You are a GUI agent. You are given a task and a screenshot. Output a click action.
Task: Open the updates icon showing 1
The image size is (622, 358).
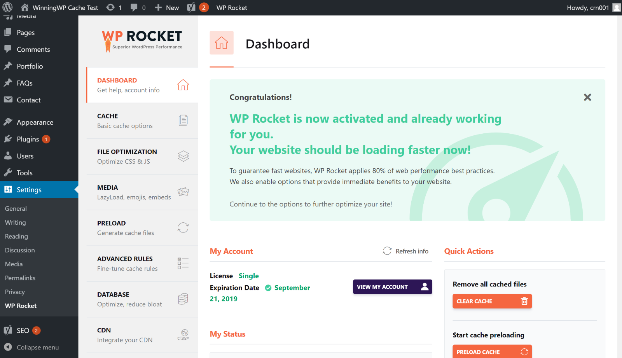click(114, 7)
